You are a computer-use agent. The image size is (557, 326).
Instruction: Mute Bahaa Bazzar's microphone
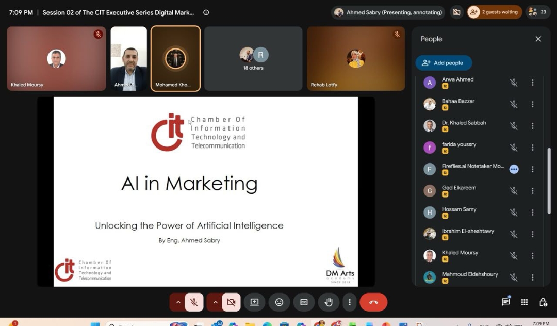click(514, 104)
